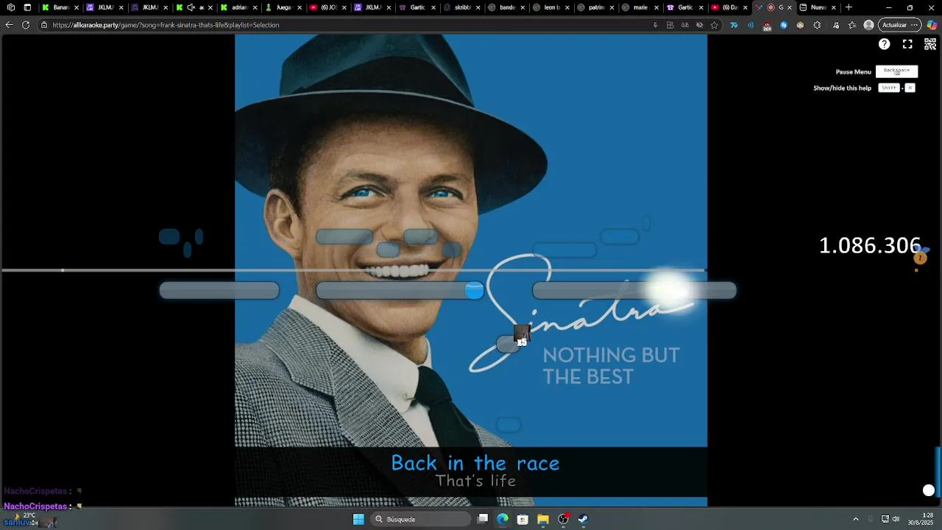Open the favorites list icon
The width and height of the screenshot is (942, 530).
[852, 24]
